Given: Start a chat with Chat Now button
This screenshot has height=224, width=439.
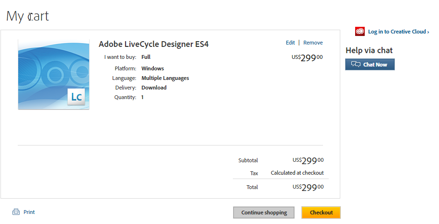Looking at the screenshot, I should click(x=370, y=64).
